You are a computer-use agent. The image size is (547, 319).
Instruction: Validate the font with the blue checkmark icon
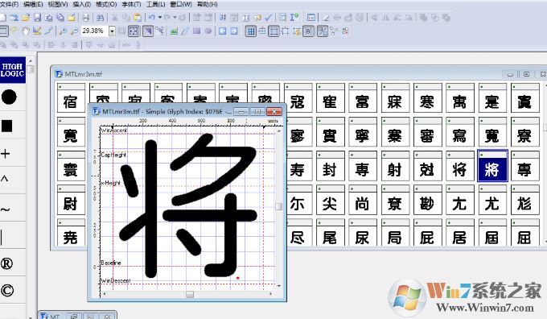click(269, 18)
